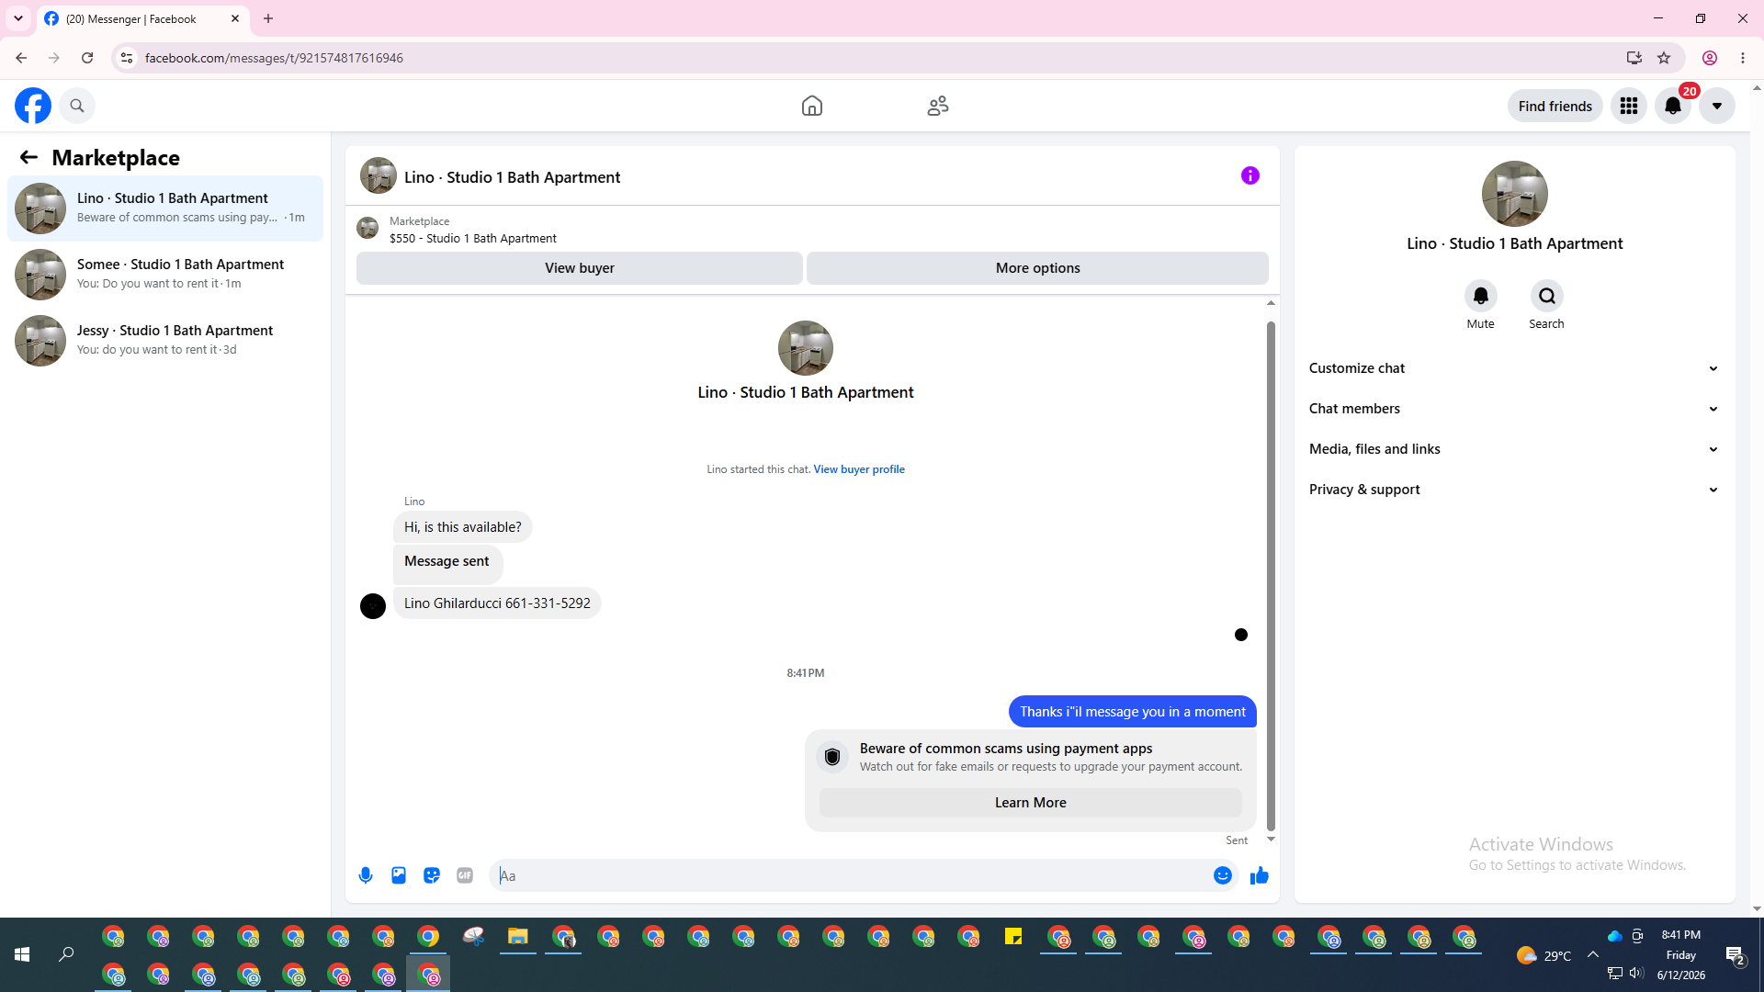Open the Somee Studio 1 Bath Apartment conversation
The height and width of the screenshot is (992, 1764).
tap(165, 274)
